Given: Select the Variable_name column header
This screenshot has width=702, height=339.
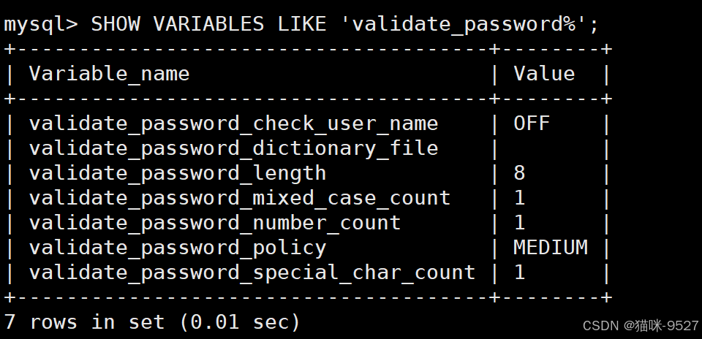Looking at the screenshot, I should [x=109, y=74].
